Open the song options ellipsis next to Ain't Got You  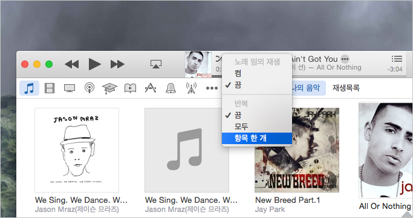(x=345, y=59)
